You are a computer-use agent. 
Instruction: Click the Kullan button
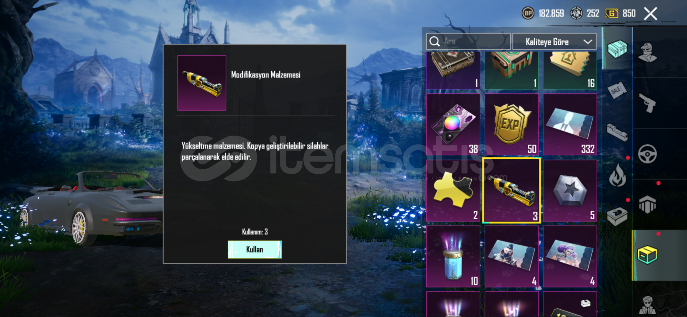(255, 249)
